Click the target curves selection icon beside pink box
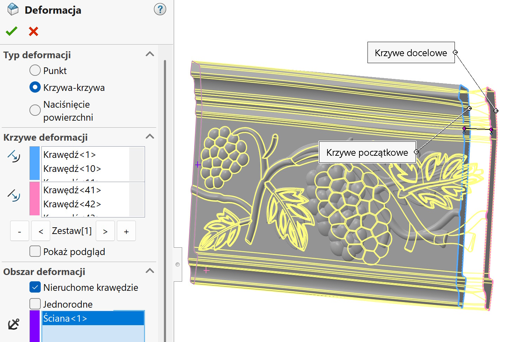 click(x=14, y=195)
